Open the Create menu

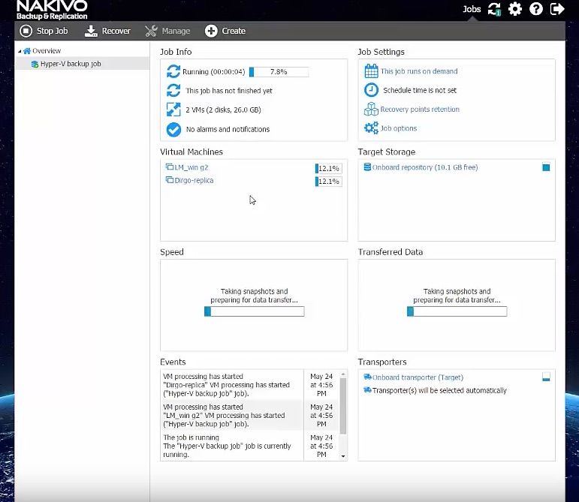(x=225, y=31)
